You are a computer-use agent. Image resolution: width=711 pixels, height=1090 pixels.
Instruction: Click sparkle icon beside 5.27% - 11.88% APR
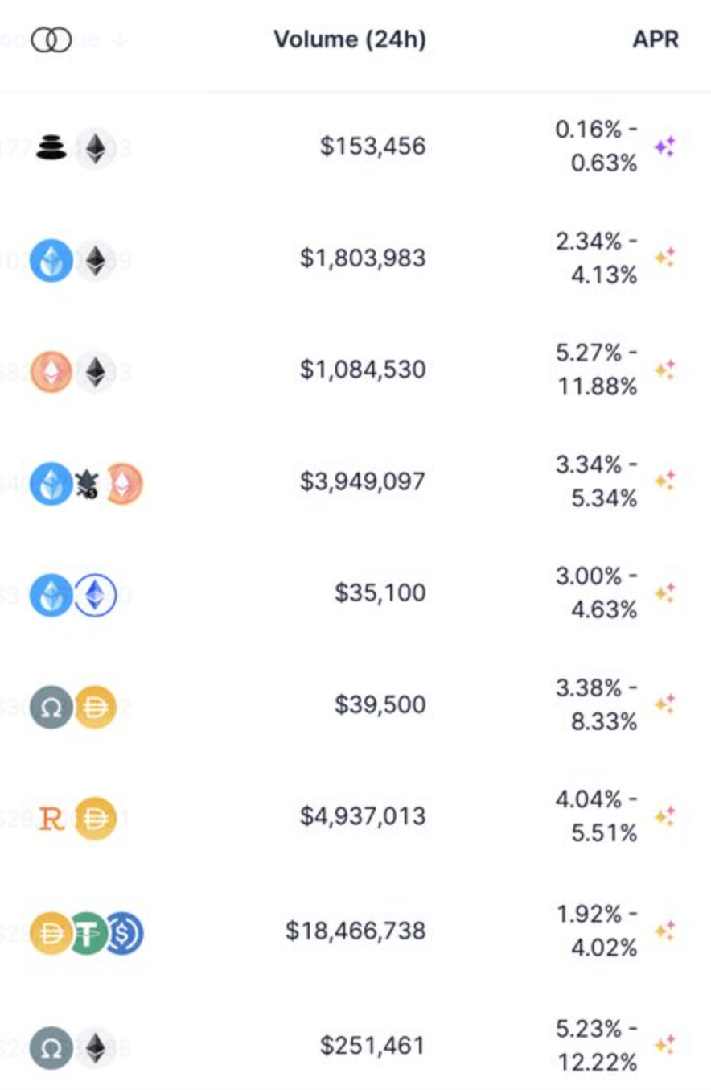(x=664, y=370)
